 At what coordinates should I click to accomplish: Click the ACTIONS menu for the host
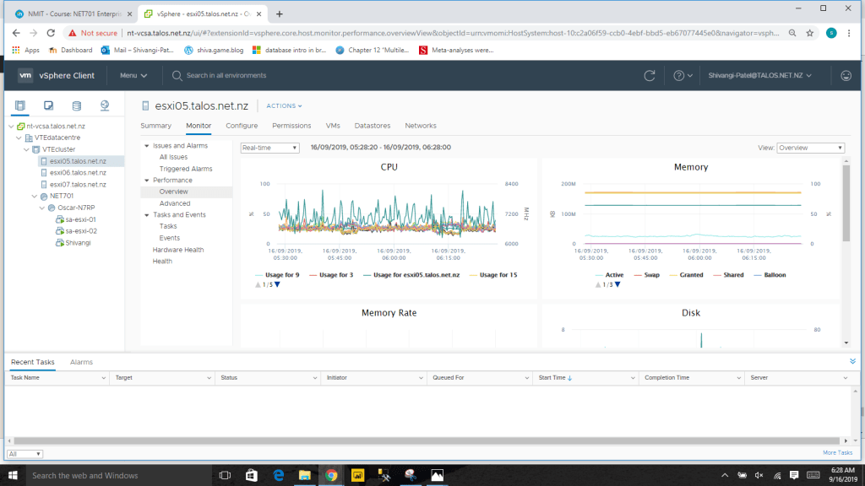(x=284, y=106)
